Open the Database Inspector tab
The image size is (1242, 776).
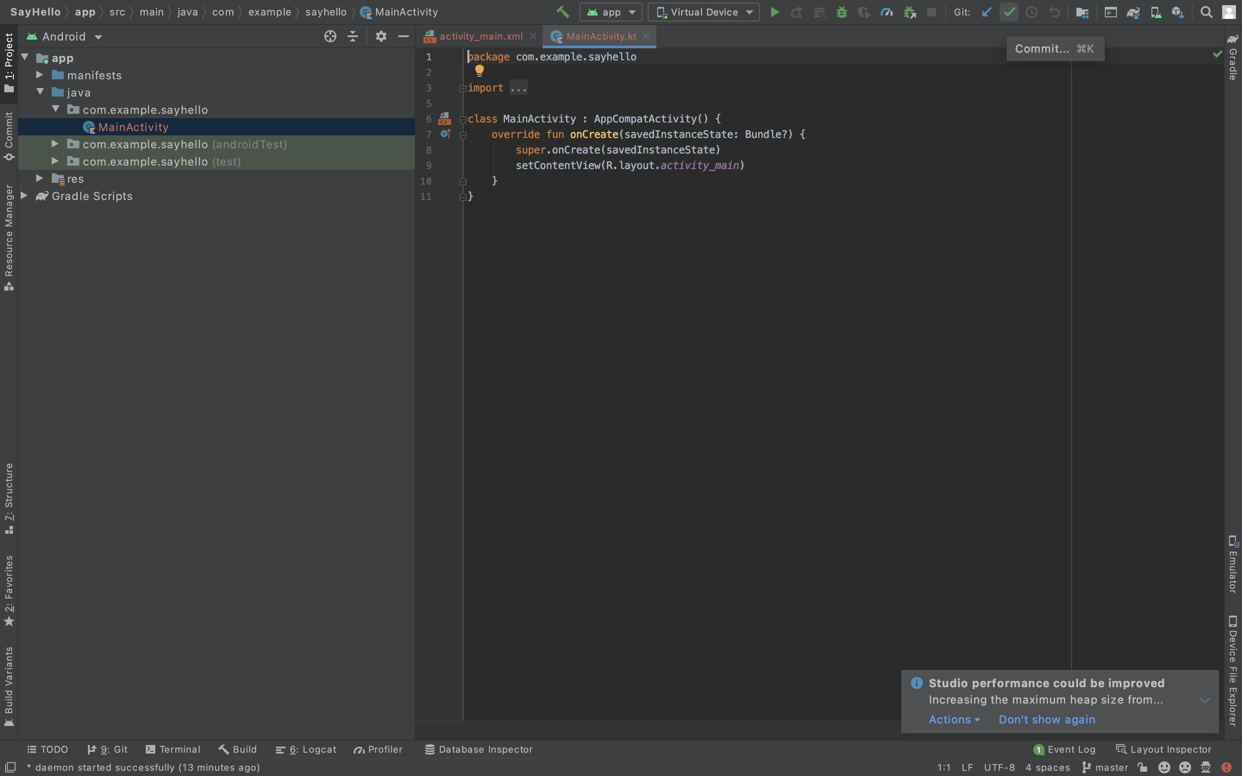click(479, 749)
